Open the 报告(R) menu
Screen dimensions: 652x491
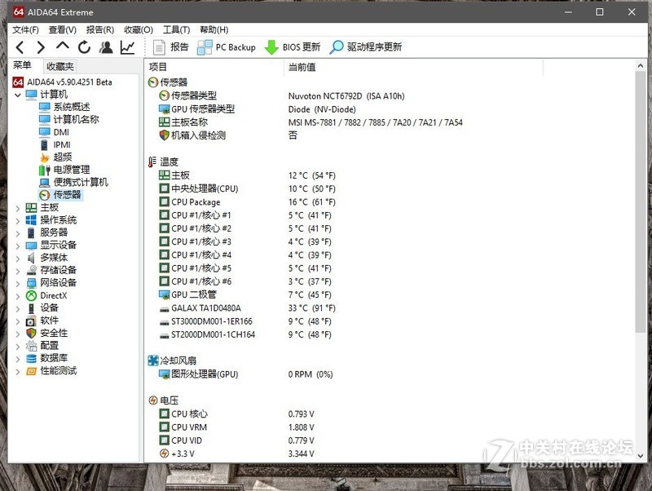[x=99, y=29]
